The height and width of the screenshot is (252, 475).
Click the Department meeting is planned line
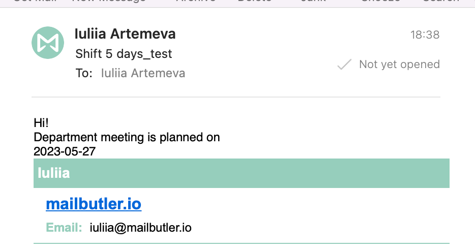click(x=127, y=137)
